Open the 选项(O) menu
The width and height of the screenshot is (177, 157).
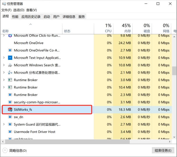coord(19,10)
